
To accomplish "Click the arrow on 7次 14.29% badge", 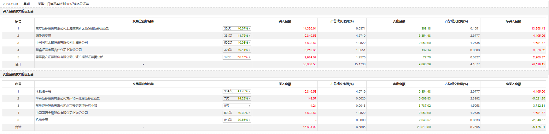I will 249,99.
